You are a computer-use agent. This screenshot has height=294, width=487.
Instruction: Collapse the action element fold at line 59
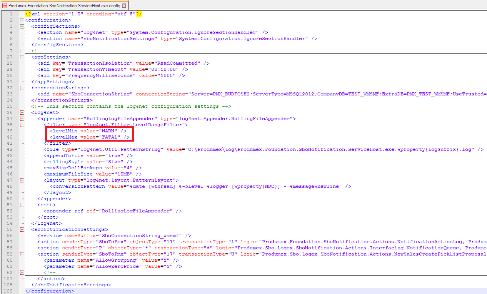(22, 254)
